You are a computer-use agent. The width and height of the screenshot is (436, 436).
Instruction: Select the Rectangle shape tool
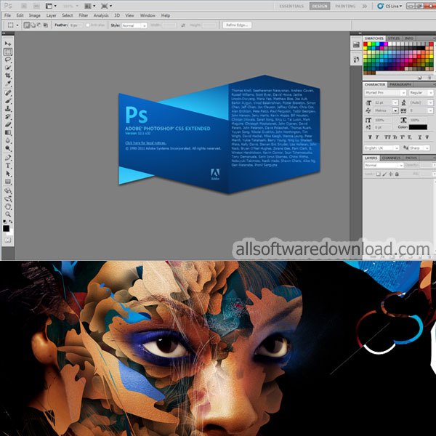[8, 182]
